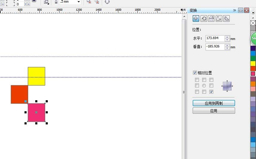Click the toolbar input field showing 0

[x=20, y=4]
